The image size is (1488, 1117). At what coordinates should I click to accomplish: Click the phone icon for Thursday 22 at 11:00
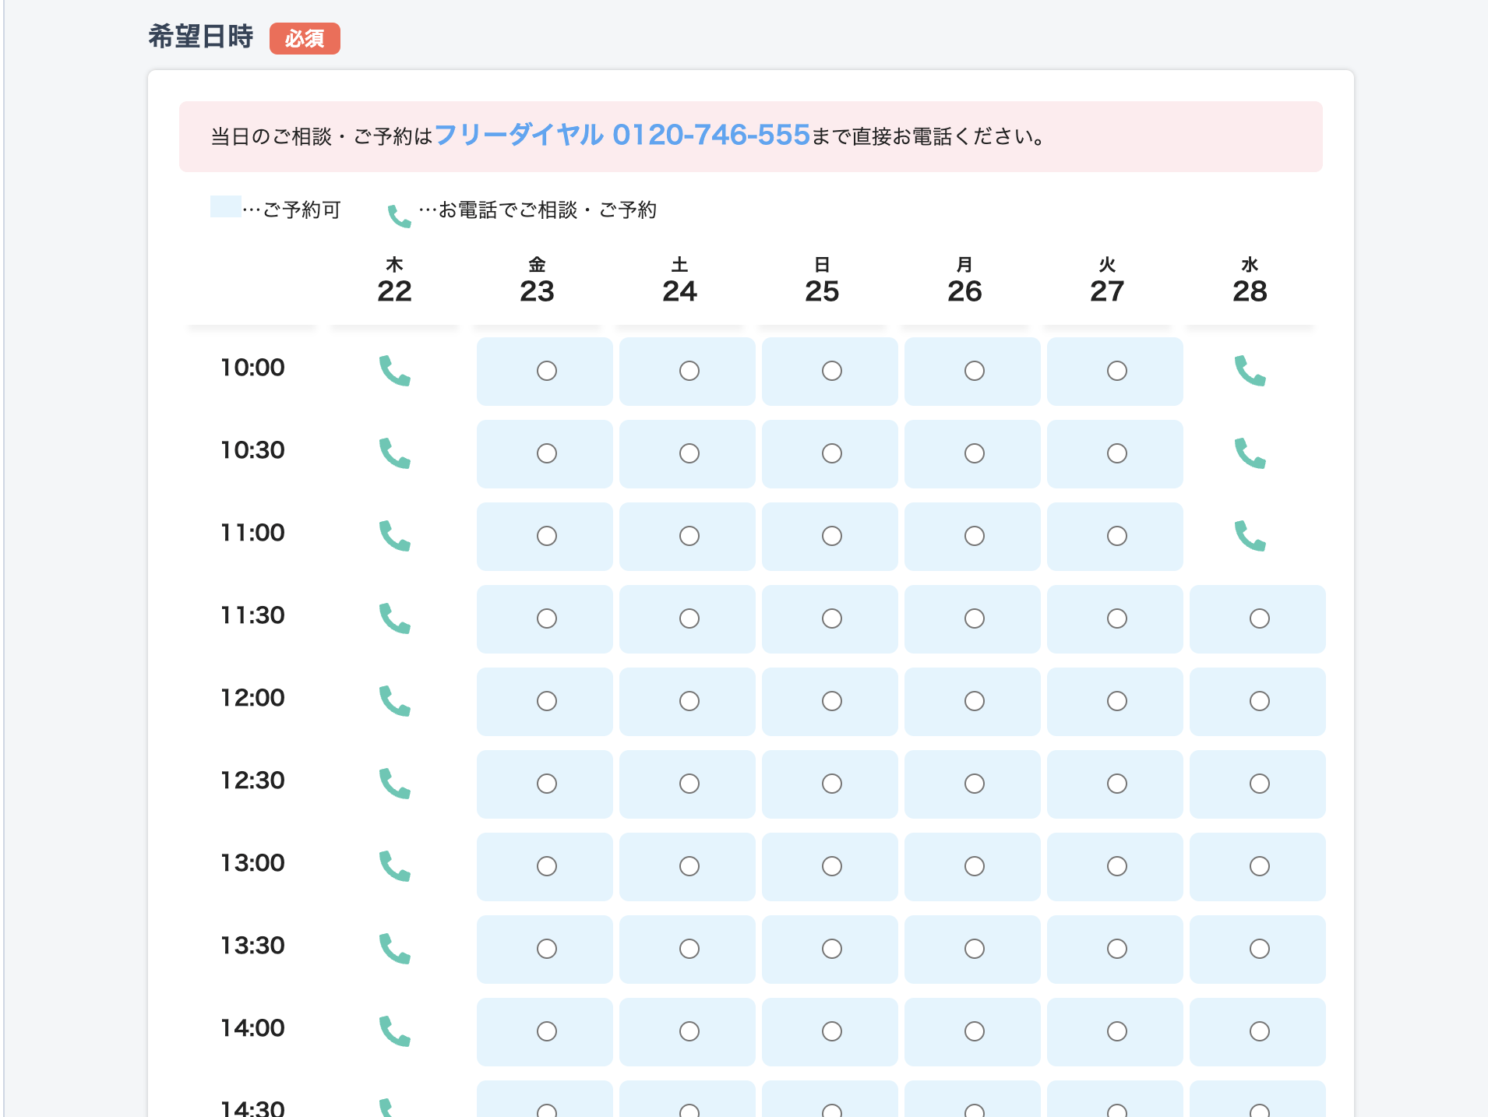coord(395,536)
